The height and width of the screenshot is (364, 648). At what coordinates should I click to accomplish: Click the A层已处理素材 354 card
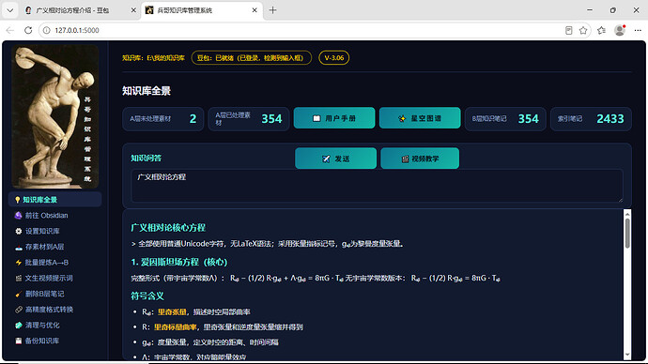tap(248, 119)
